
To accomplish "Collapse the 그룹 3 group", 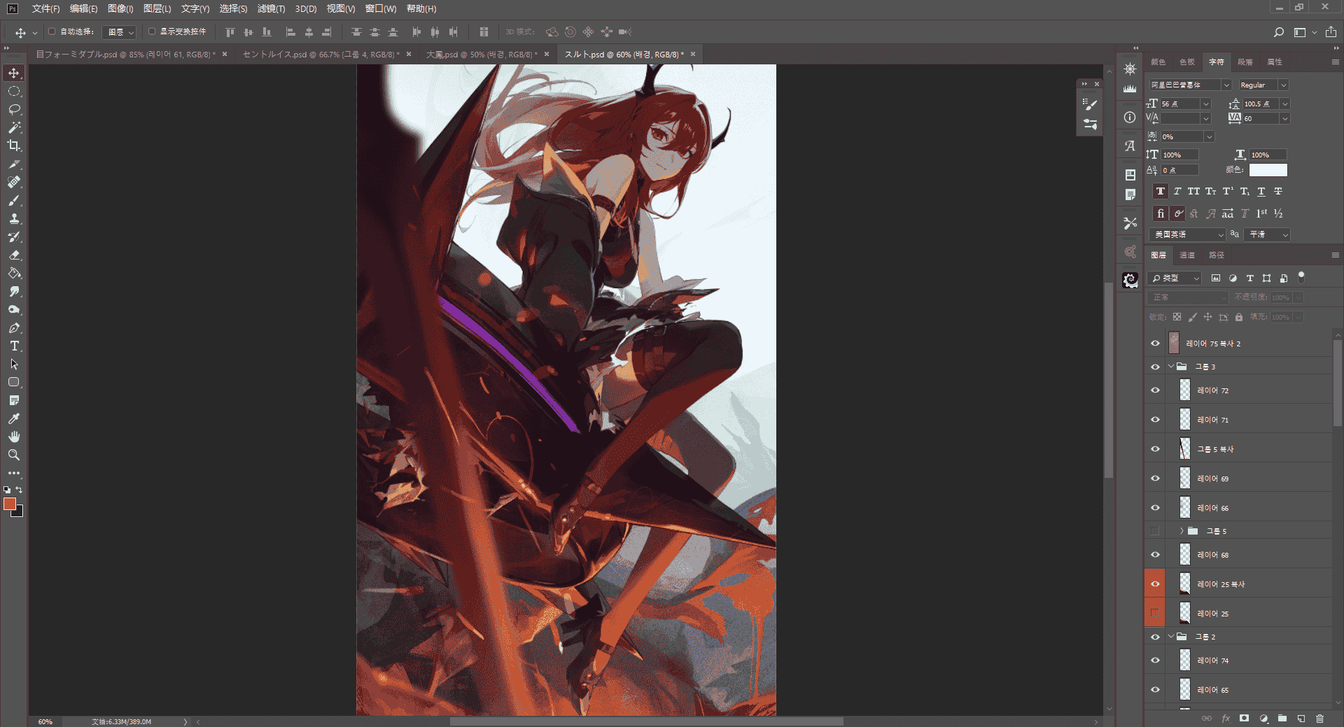I will point(1170,367).
